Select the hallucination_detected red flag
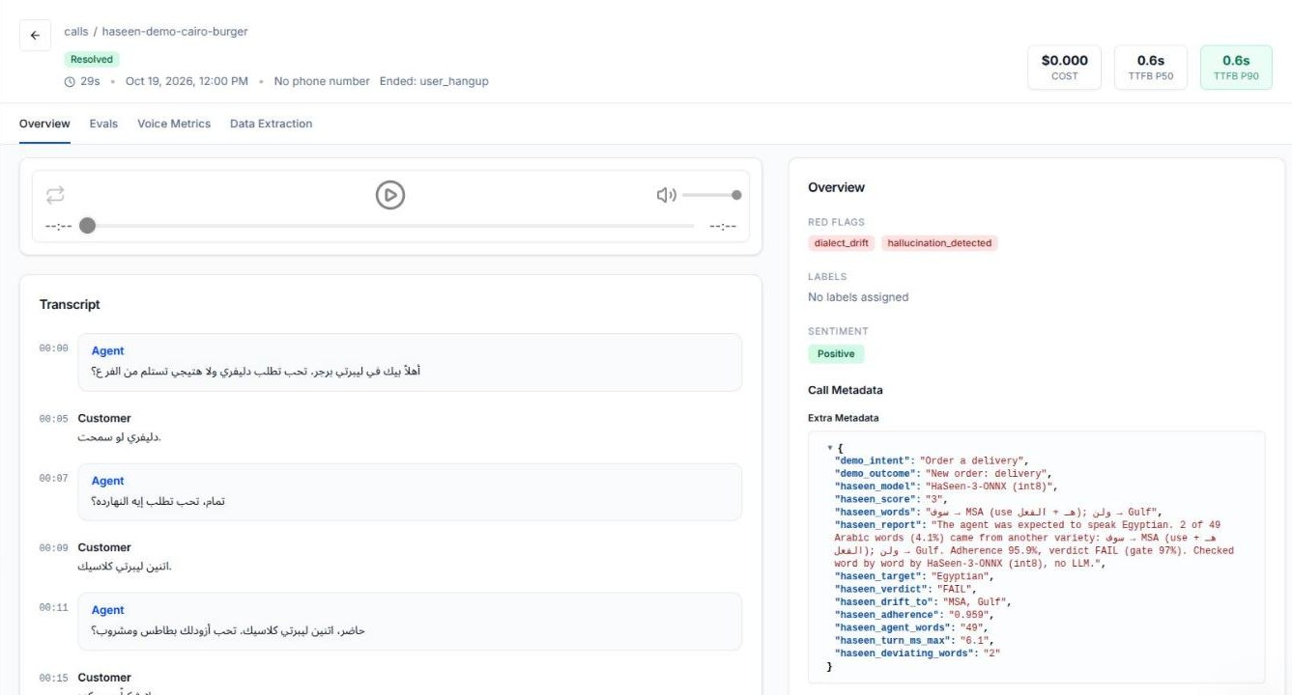The image size is (1292, 695). point(939,243)
